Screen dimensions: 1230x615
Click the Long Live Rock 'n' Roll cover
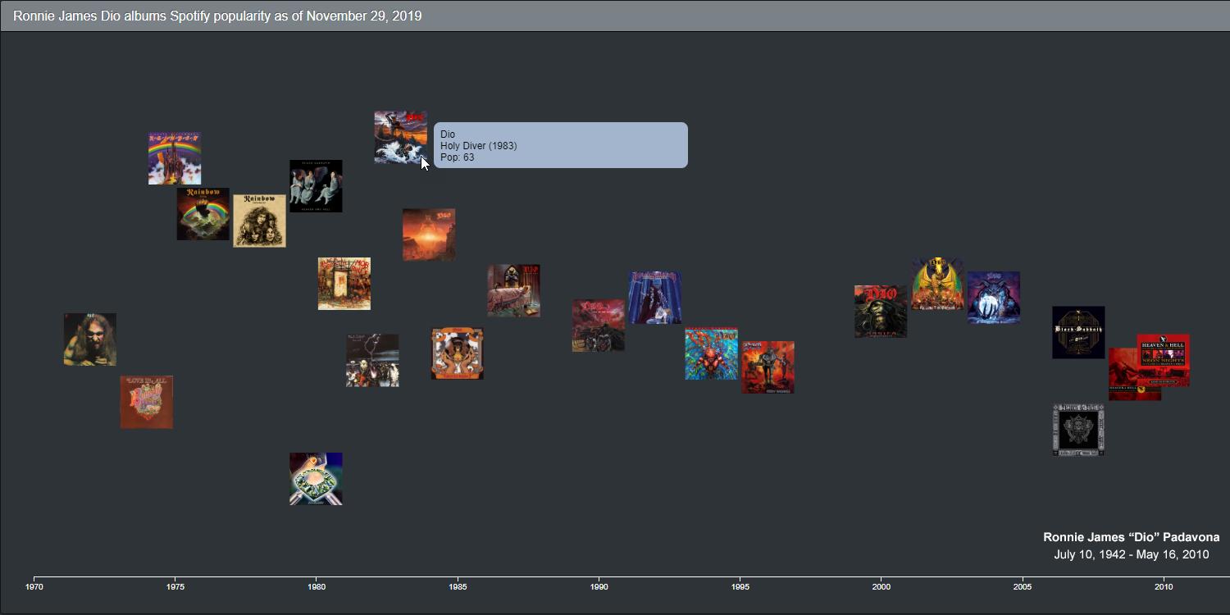point(259,221)
